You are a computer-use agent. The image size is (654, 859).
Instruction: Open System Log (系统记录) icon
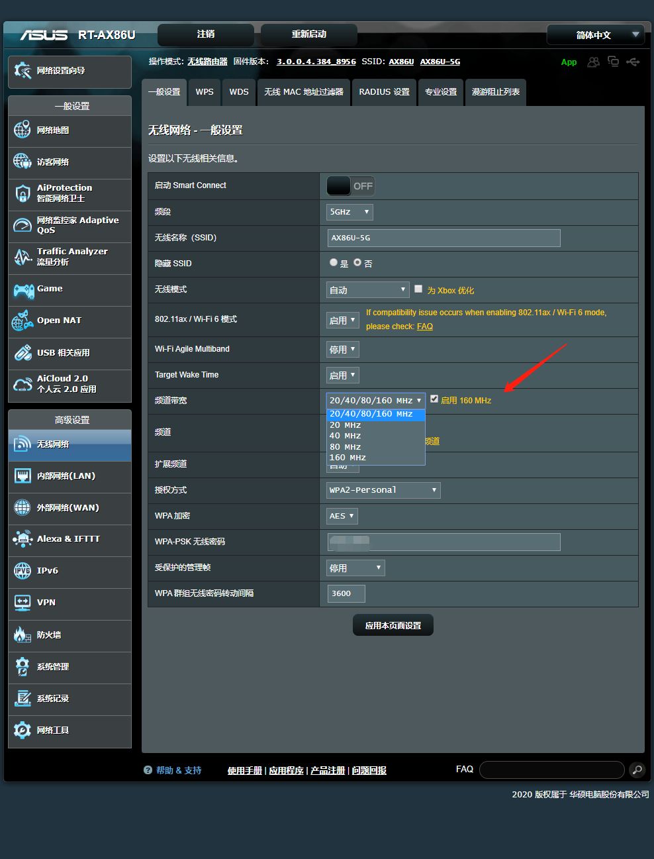(23, 698)
